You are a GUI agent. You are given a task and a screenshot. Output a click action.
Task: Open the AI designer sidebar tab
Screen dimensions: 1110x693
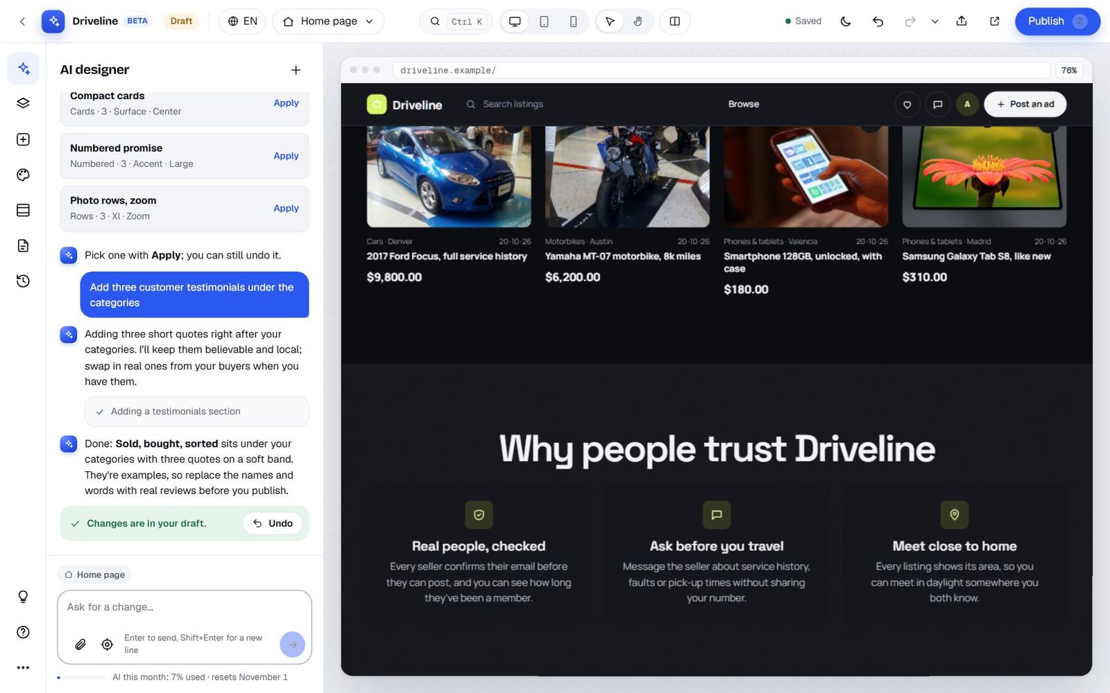point(23,68)
